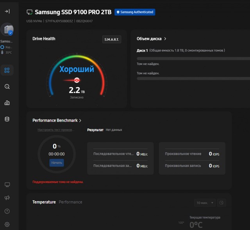Screen dimensions: 250x230
Task: Click the 2.2 TB Записано value
Action: (x=77, y=92)
